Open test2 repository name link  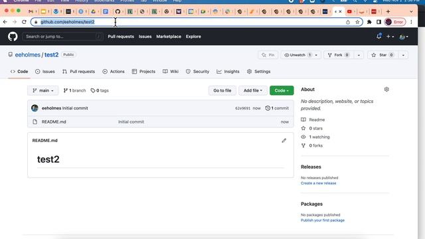pos(52,54)
